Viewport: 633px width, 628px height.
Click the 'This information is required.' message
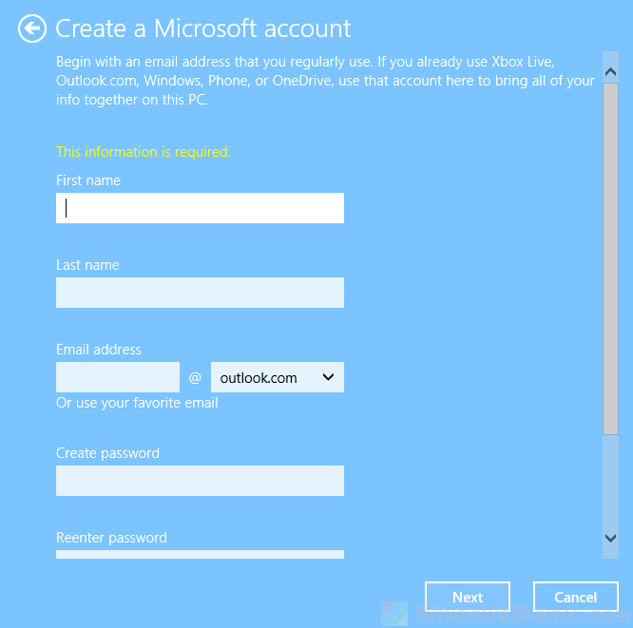click(144, 152)
